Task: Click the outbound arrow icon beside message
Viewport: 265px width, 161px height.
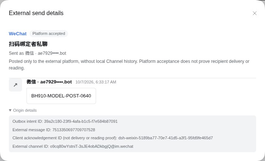Action: point(15,85)
